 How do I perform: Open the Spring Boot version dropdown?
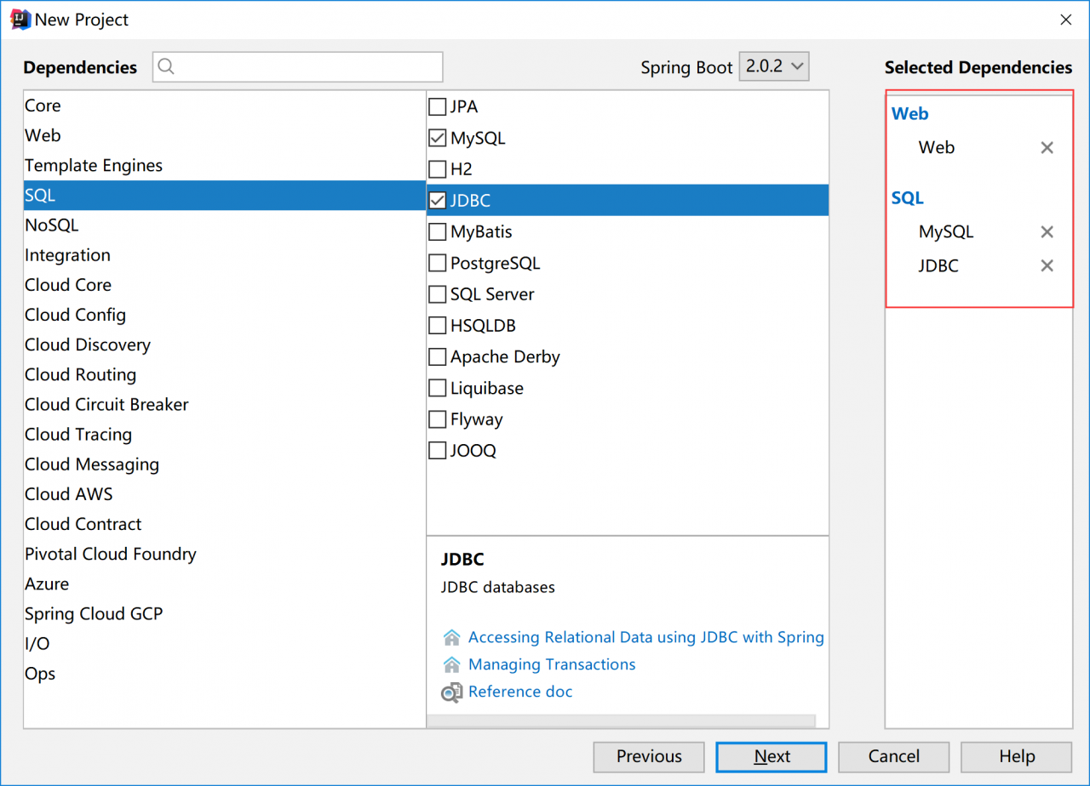pos(773,66)
